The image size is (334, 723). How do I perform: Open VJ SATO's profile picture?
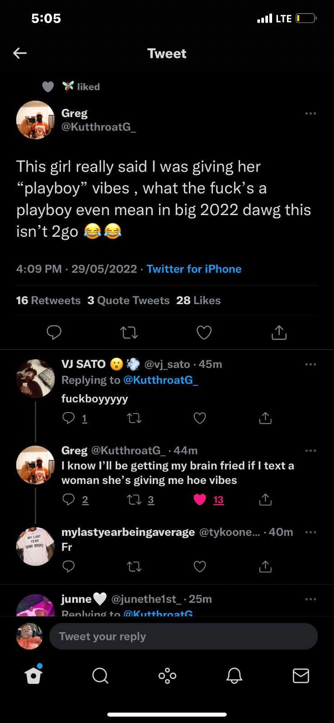[35, 379]
